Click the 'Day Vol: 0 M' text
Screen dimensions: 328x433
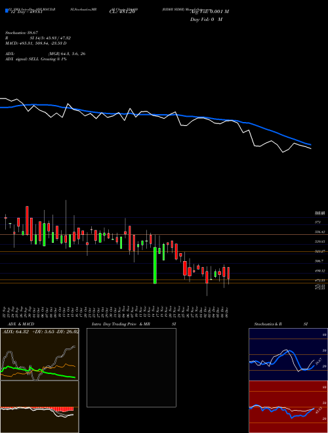tap(206, 19)
